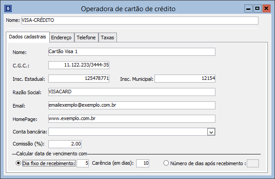275x179 pixels.
Task: Close the Operadora de cartão de crédito window
Action: coord(266,8)
